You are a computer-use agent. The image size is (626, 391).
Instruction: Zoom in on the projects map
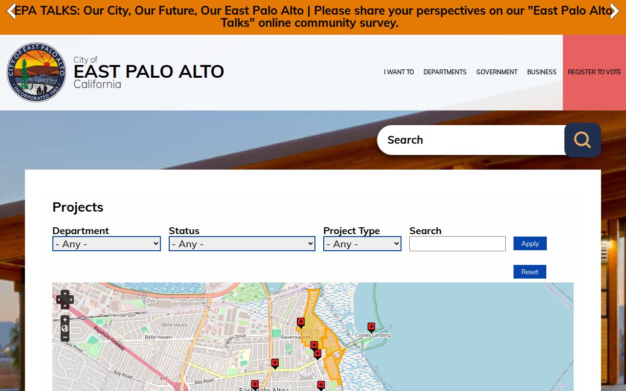(65, 320)
